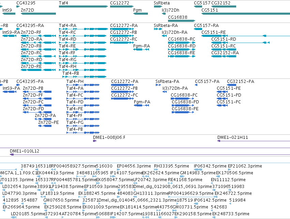Image resolution: width=290 pixels, height=219 pixels.
Task: Select the SsRbeta gene label
Action: click(162, 3)
